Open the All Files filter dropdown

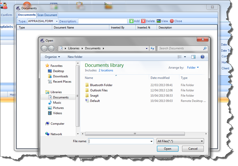(x=180, y=141)
